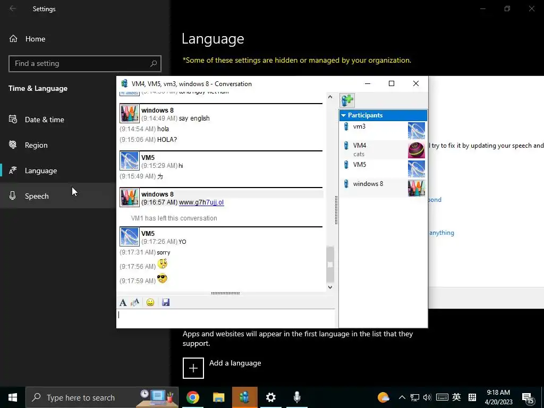Click the IME mode grid icon
Screen dimensions: 544x408
(472, 397)
